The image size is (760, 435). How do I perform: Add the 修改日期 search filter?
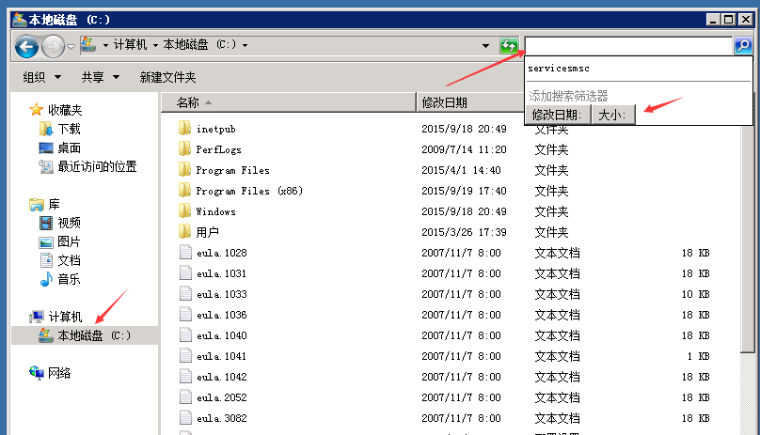click(556, 115)
